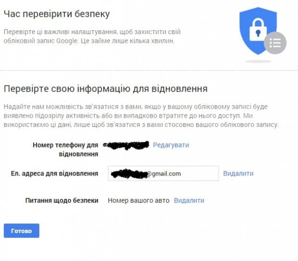Screen dimensions: 298x261
Task: Click the @gmail.com text in the email field
Action: (164, 174)
